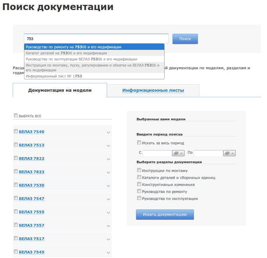
Task: Check the БЕЛАЗ 7555 model box
Action: [x=16, y=211]
